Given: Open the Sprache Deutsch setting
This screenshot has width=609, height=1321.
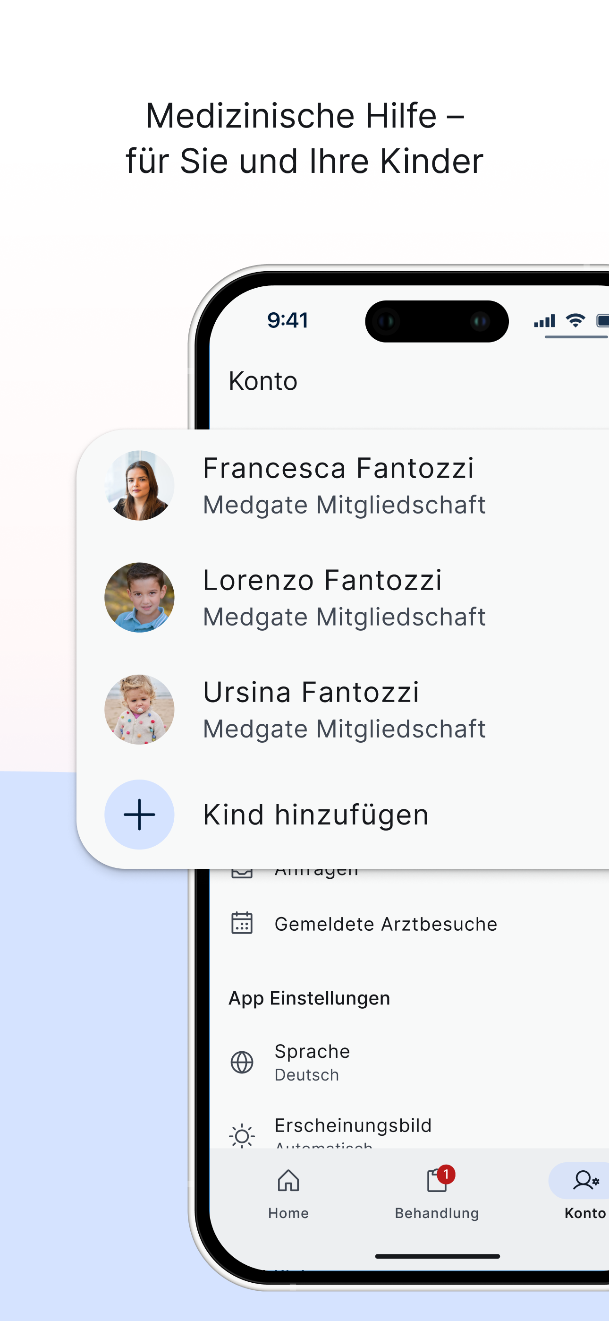Looking at the screenshot, I should point(409,1062).
